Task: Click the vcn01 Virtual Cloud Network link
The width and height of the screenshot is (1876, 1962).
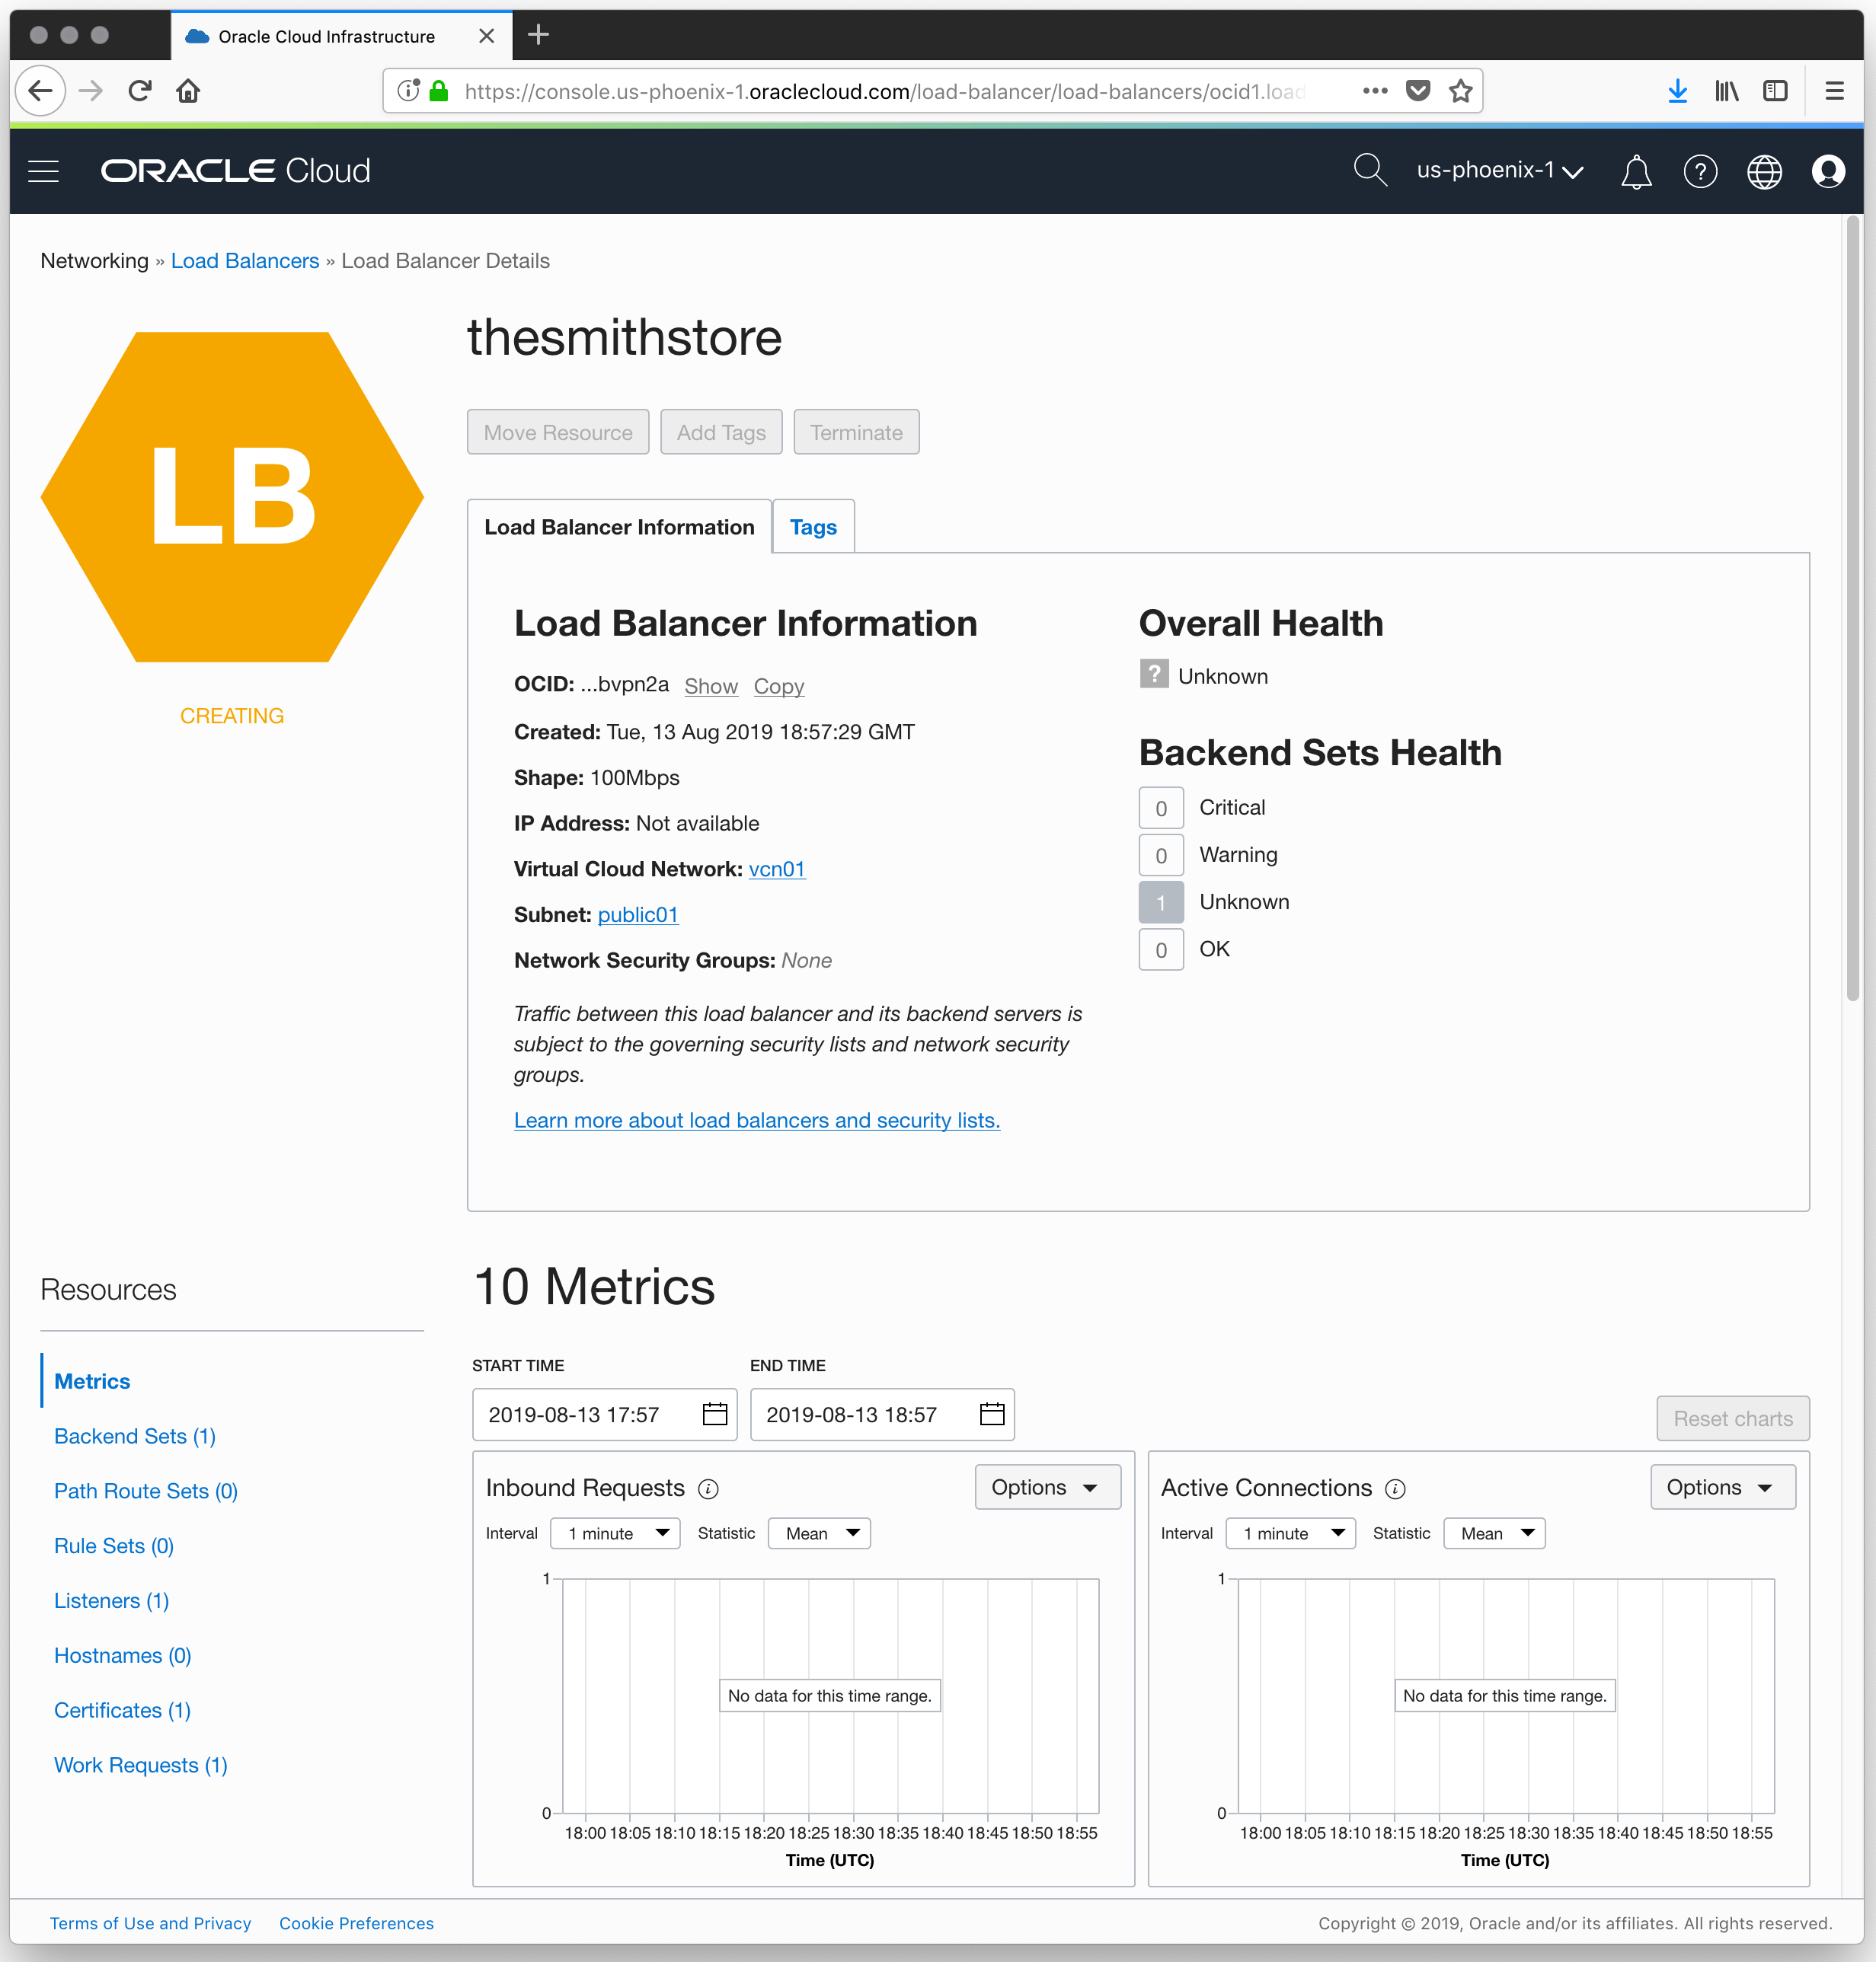Action: (x=776, y=869)
